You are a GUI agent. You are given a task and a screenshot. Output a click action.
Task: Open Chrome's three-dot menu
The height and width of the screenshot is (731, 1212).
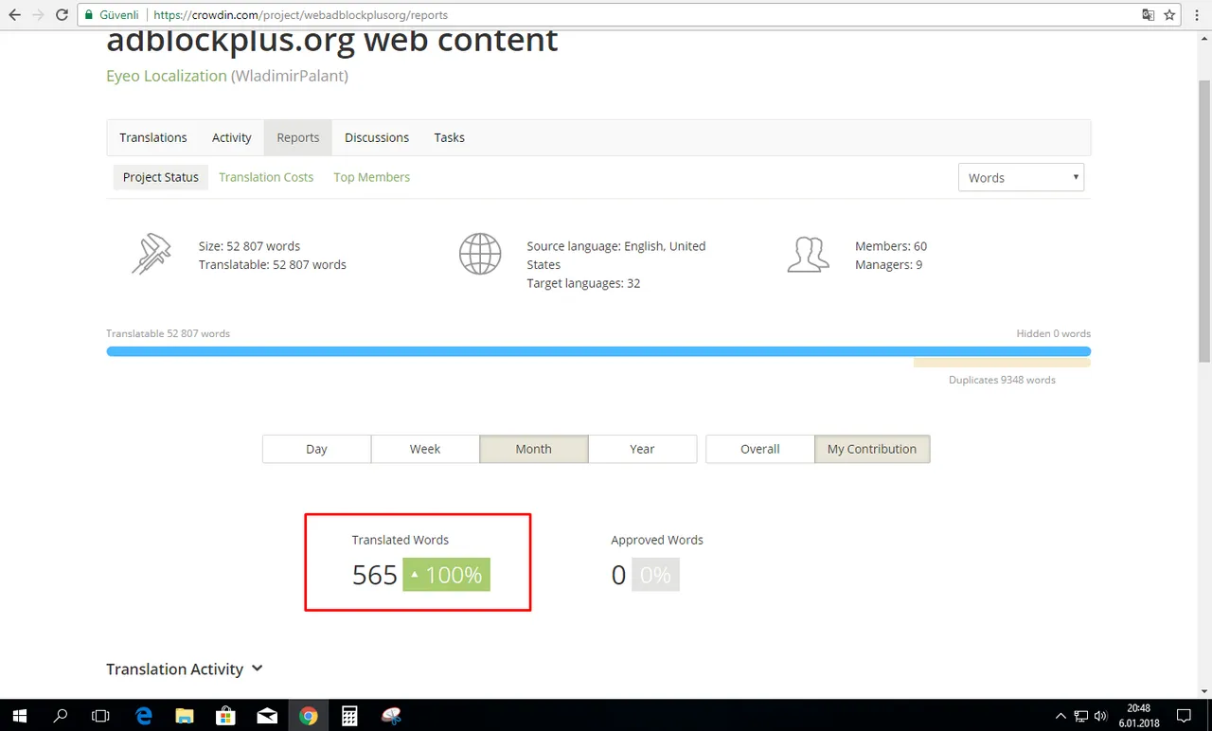[1197, 15]
